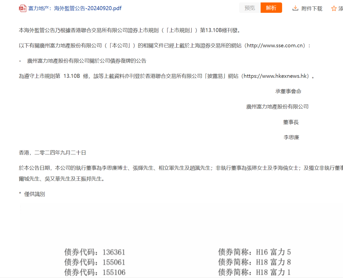Click line 爾城先生、吳又華先生及王振邦先生
Viewport: 343px width, 278px height.
click(62, 179)
